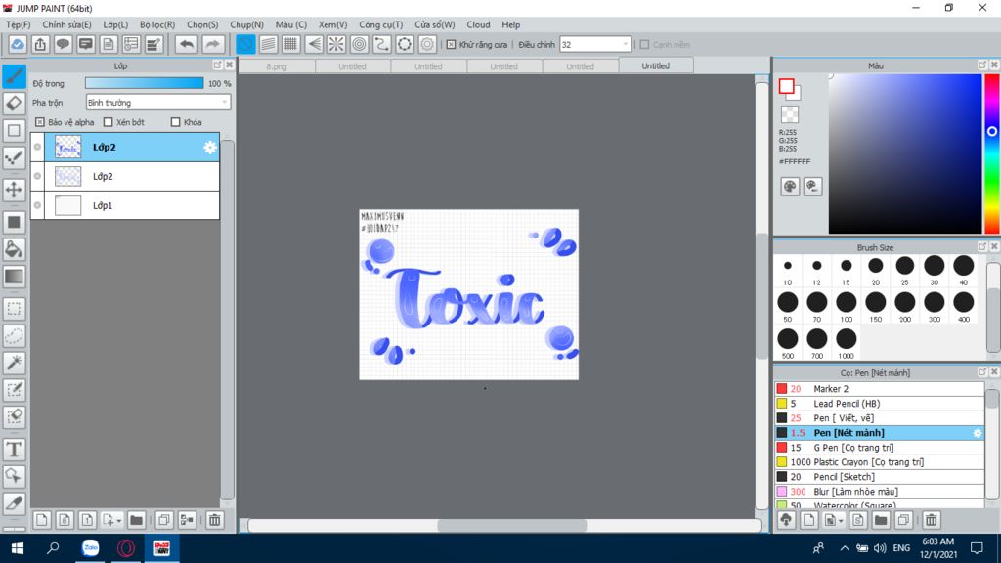Enable concentric circle snap icon
Screen dimensions: 1001x563
(360, 44)
